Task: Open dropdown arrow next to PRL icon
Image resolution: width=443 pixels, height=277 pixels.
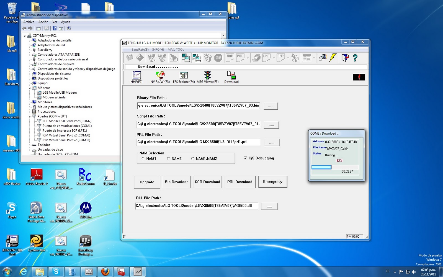Action: click(248, 58)
